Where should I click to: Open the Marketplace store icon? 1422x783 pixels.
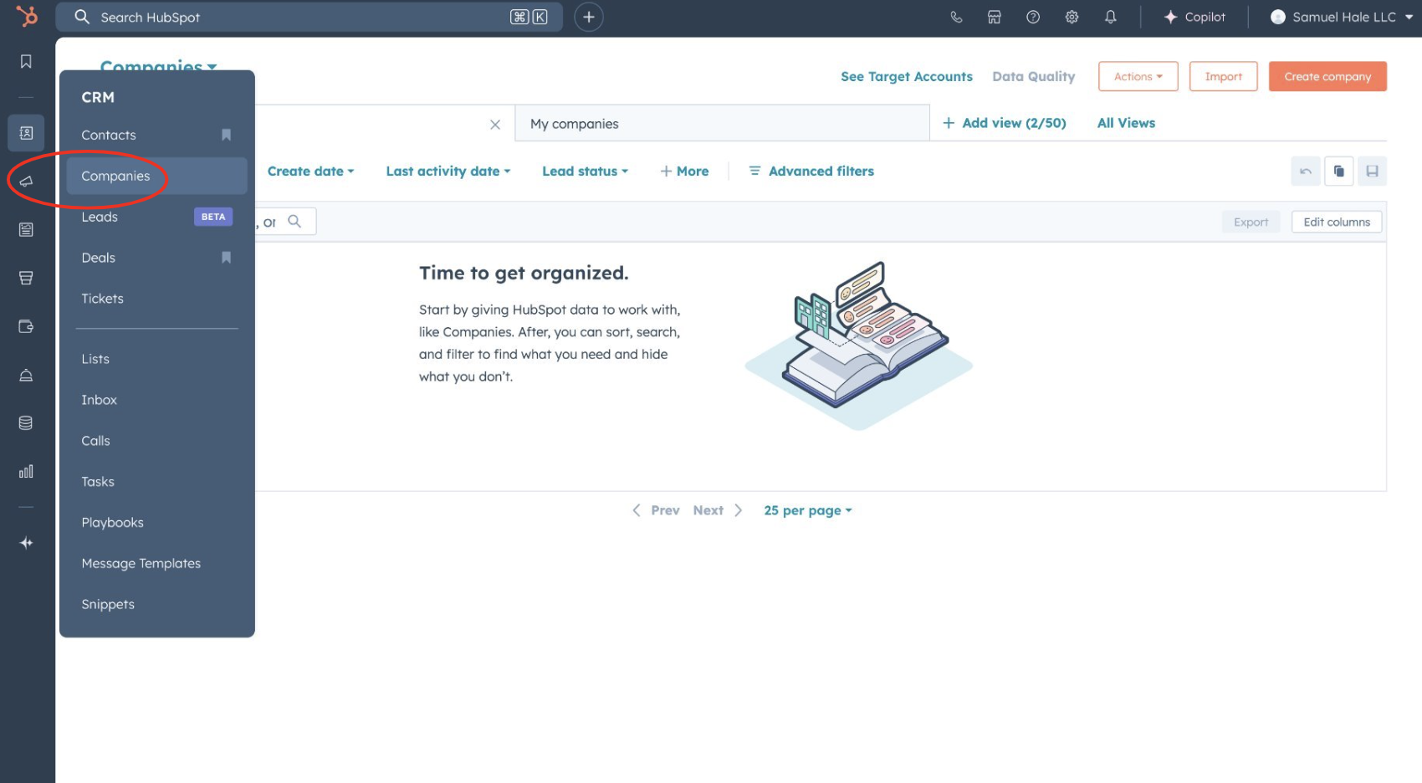(x=995, y=17)
